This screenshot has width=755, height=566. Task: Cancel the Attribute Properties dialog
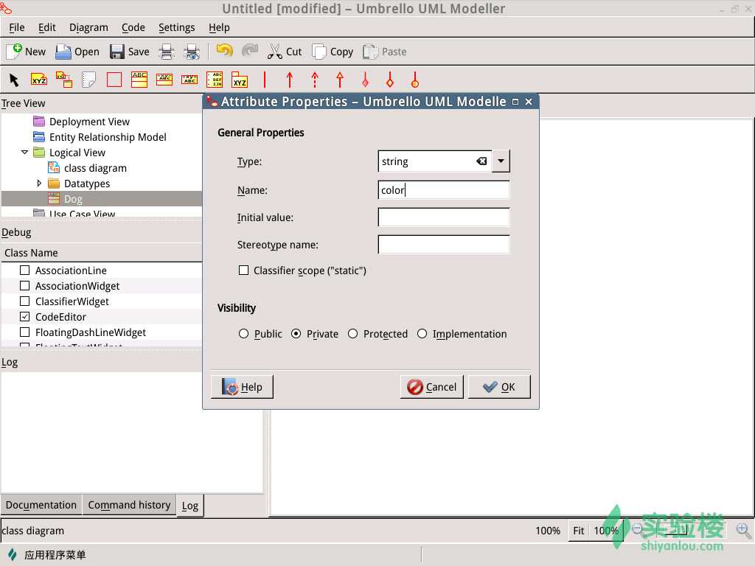[x=432, y=387]
